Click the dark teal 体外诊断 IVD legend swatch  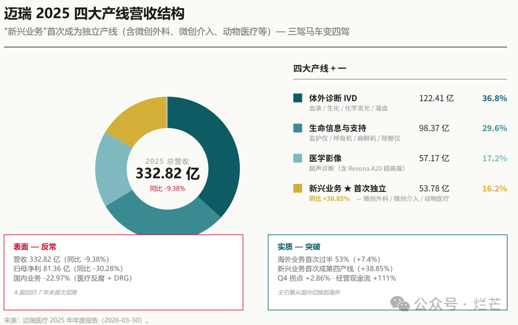coord(298,98)
